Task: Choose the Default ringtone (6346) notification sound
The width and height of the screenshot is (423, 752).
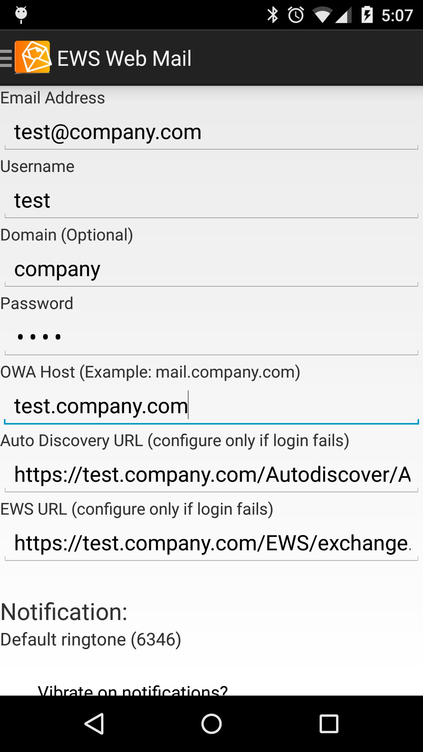Action: point(91,639)
